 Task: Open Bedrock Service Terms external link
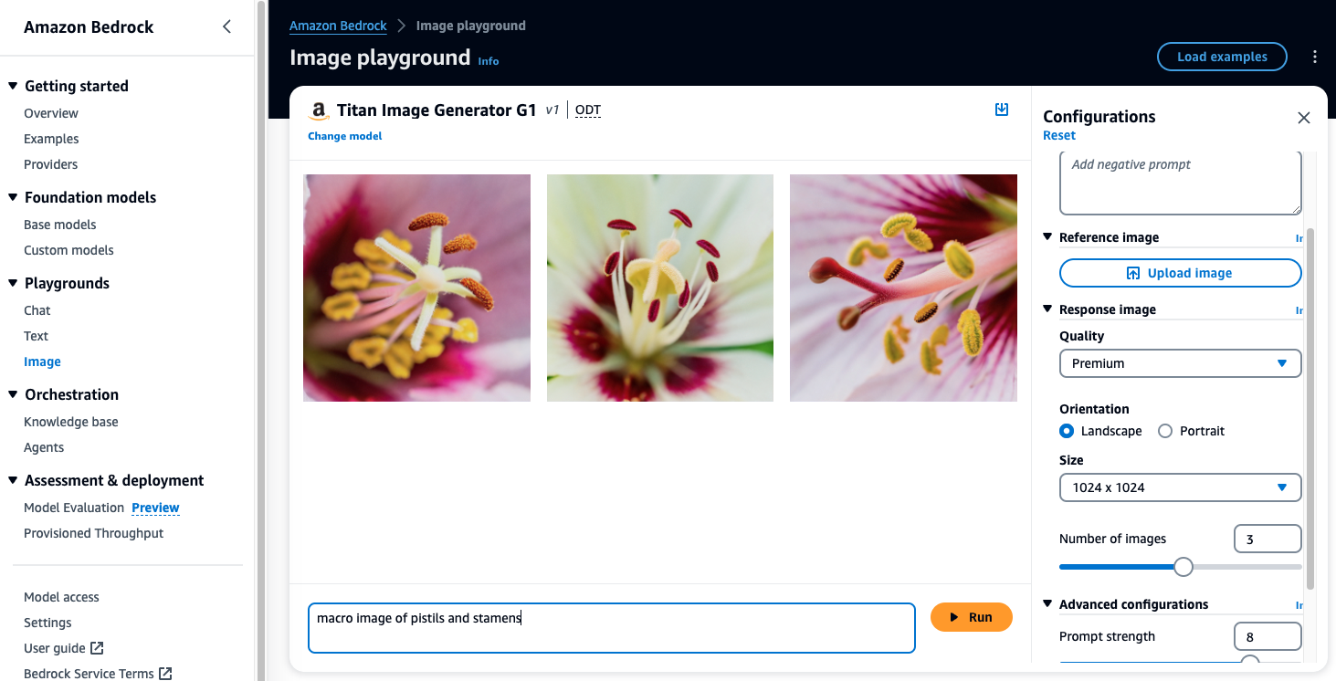click(98, 674)
